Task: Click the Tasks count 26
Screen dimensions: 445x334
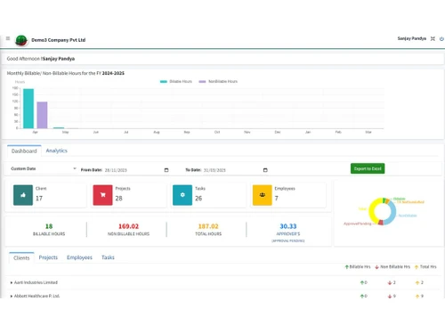Action: pos(198,199)
